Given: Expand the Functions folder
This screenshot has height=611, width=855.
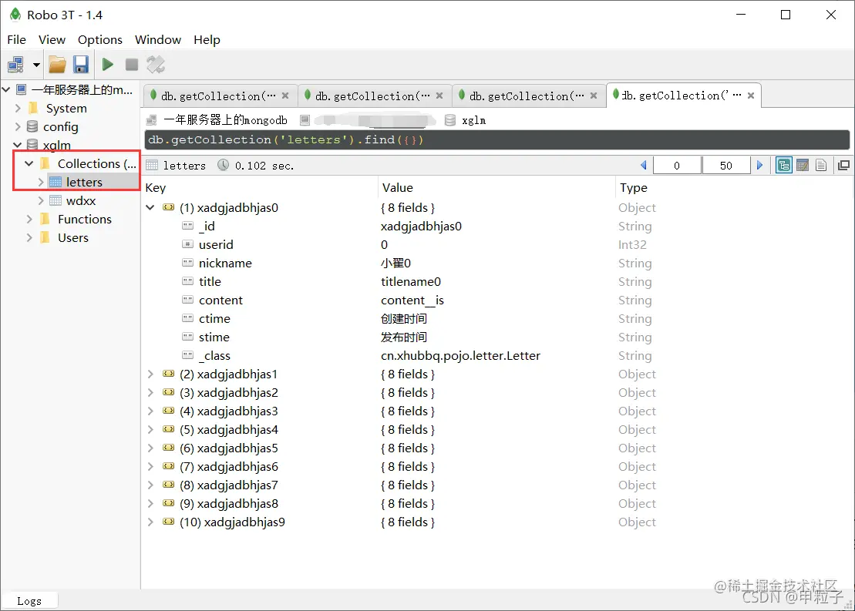Looking at the screenshot, I should pos(29,219).
